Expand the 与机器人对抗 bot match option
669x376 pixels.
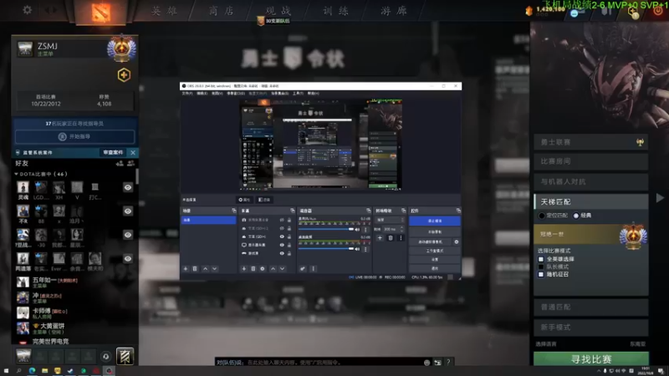tap(591, 181)
